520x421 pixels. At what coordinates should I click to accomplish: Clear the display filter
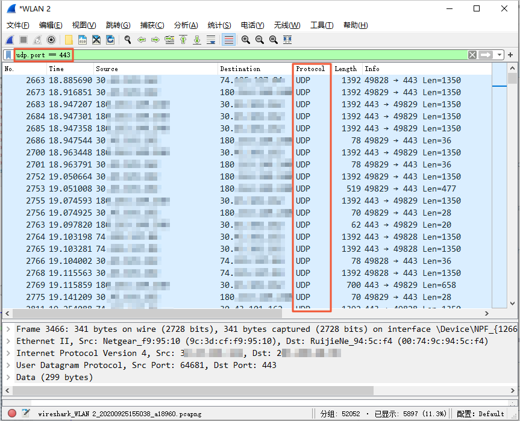point(472,55)
